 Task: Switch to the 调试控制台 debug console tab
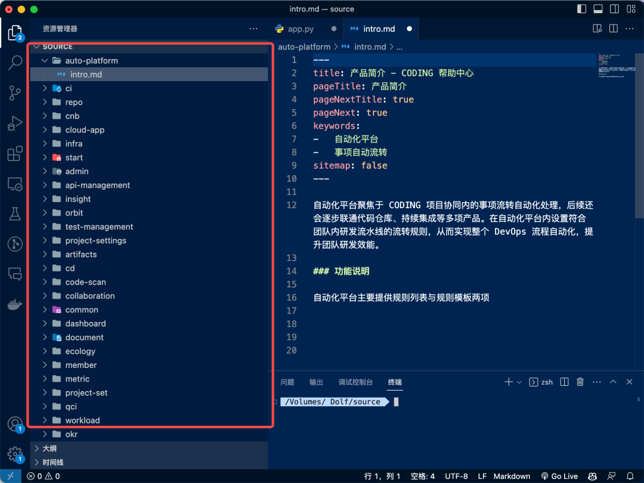click(355, 382)
